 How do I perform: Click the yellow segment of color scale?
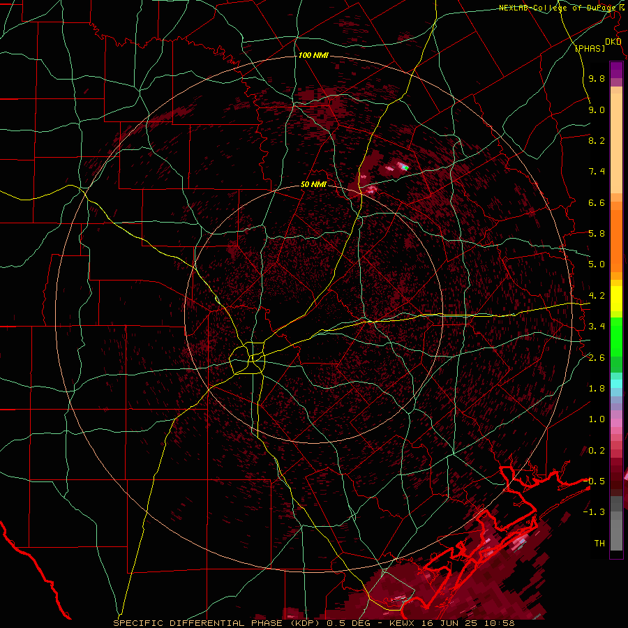[616, 299]
